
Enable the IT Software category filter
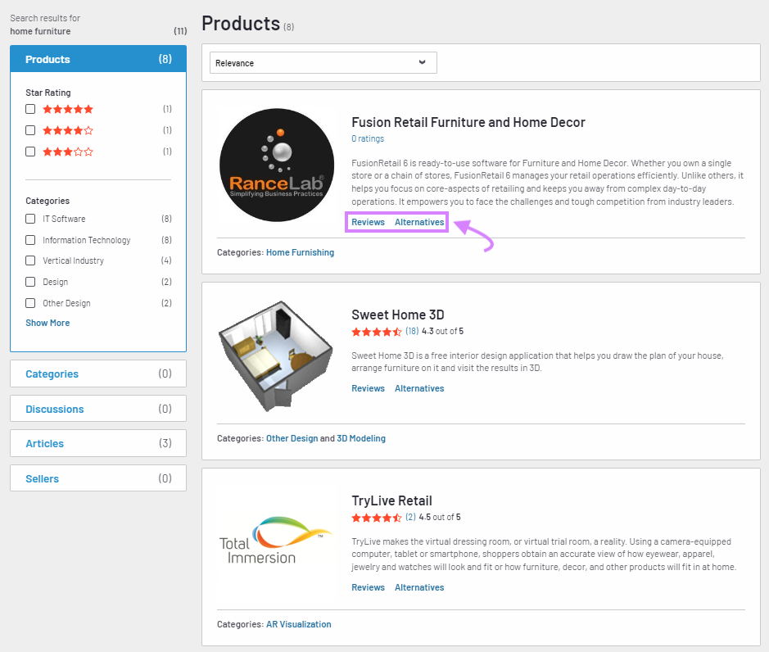pos(30,219)
